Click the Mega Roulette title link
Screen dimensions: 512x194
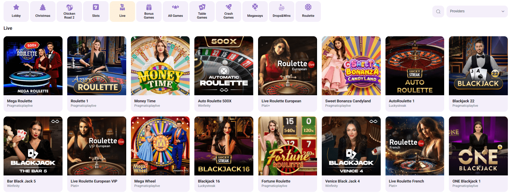[19, 101]
